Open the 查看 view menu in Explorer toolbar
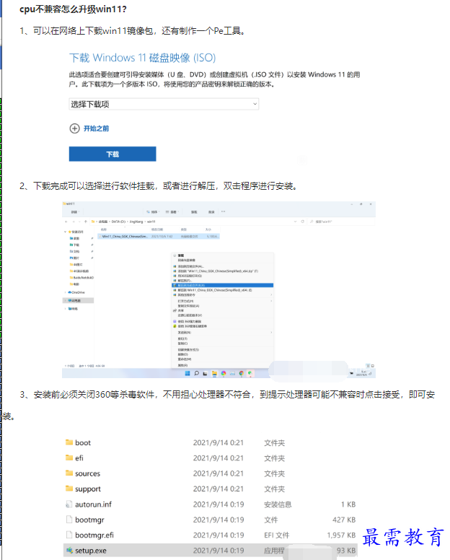The height and width of the screenshot is (560, 450). click(x=172, y=211)
